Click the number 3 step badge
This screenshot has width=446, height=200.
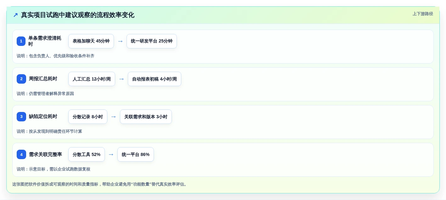(21, 117)
